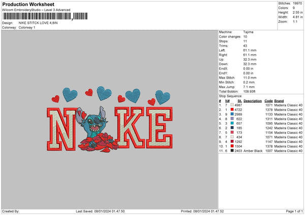Click the 'Page 1 of 1' footer text

click(x=294, y=211)
